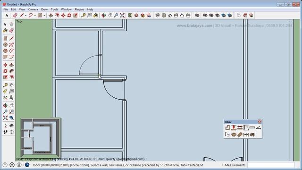Choose the Split solid tool
The width and height of the screenshot is (302, 170).
tap(230, 15)
